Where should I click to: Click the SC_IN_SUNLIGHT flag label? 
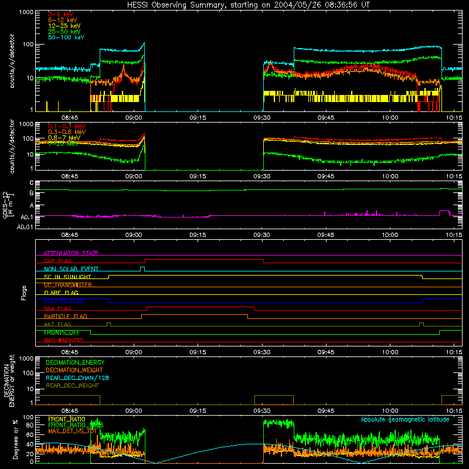point(67,277)
